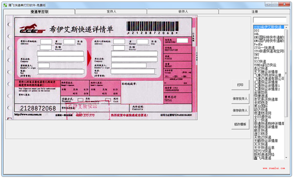Tick the 月结 monthly payment box

81,100
